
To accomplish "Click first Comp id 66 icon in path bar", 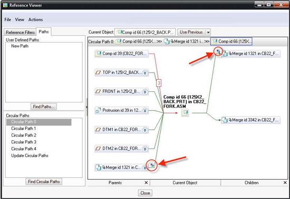I will (118, 41).
